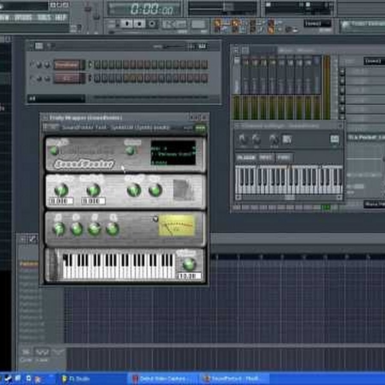Open the third effect slot arrow in the mixer
Image resolution: width=385 pixels, height=385 pixels.
[x=342, y=90]
